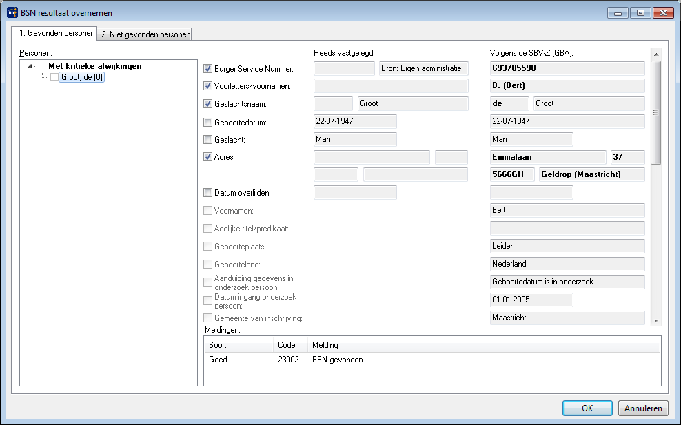
Task: Click the SBV-Z Voornamen field 'Bert'
Action: tap(567, 211)
